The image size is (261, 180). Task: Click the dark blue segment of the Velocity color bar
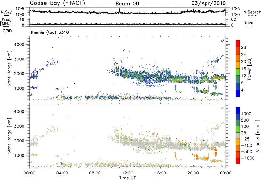point(238,117)
